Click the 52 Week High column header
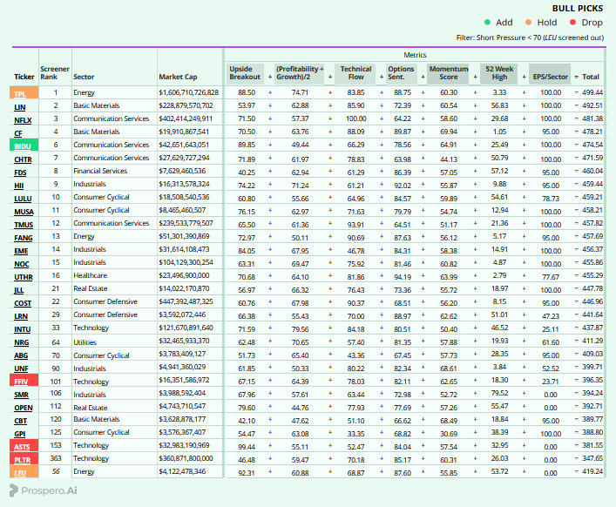Viewport: 616px width, 507px height. pyautogui.click(x=499, y=73)
